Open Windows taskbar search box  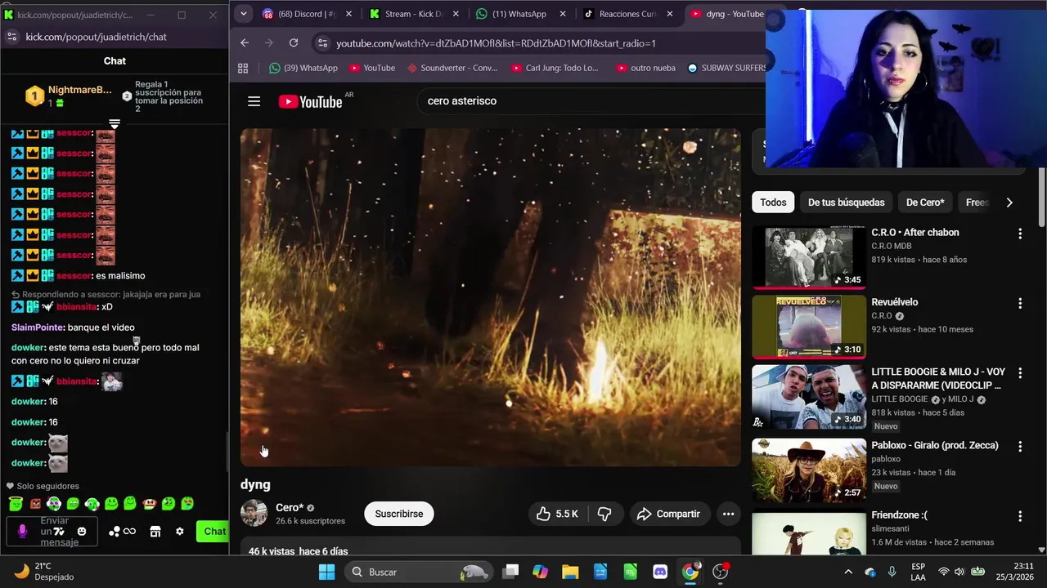click(417, 572)
